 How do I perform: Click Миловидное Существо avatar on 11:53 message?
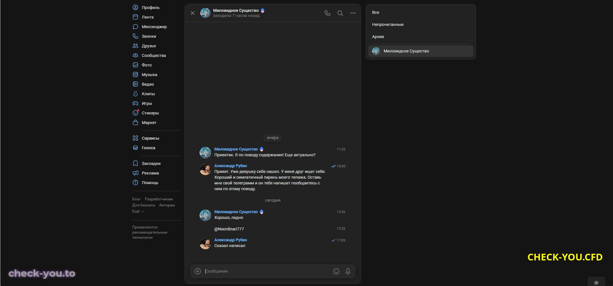point(205,153)
